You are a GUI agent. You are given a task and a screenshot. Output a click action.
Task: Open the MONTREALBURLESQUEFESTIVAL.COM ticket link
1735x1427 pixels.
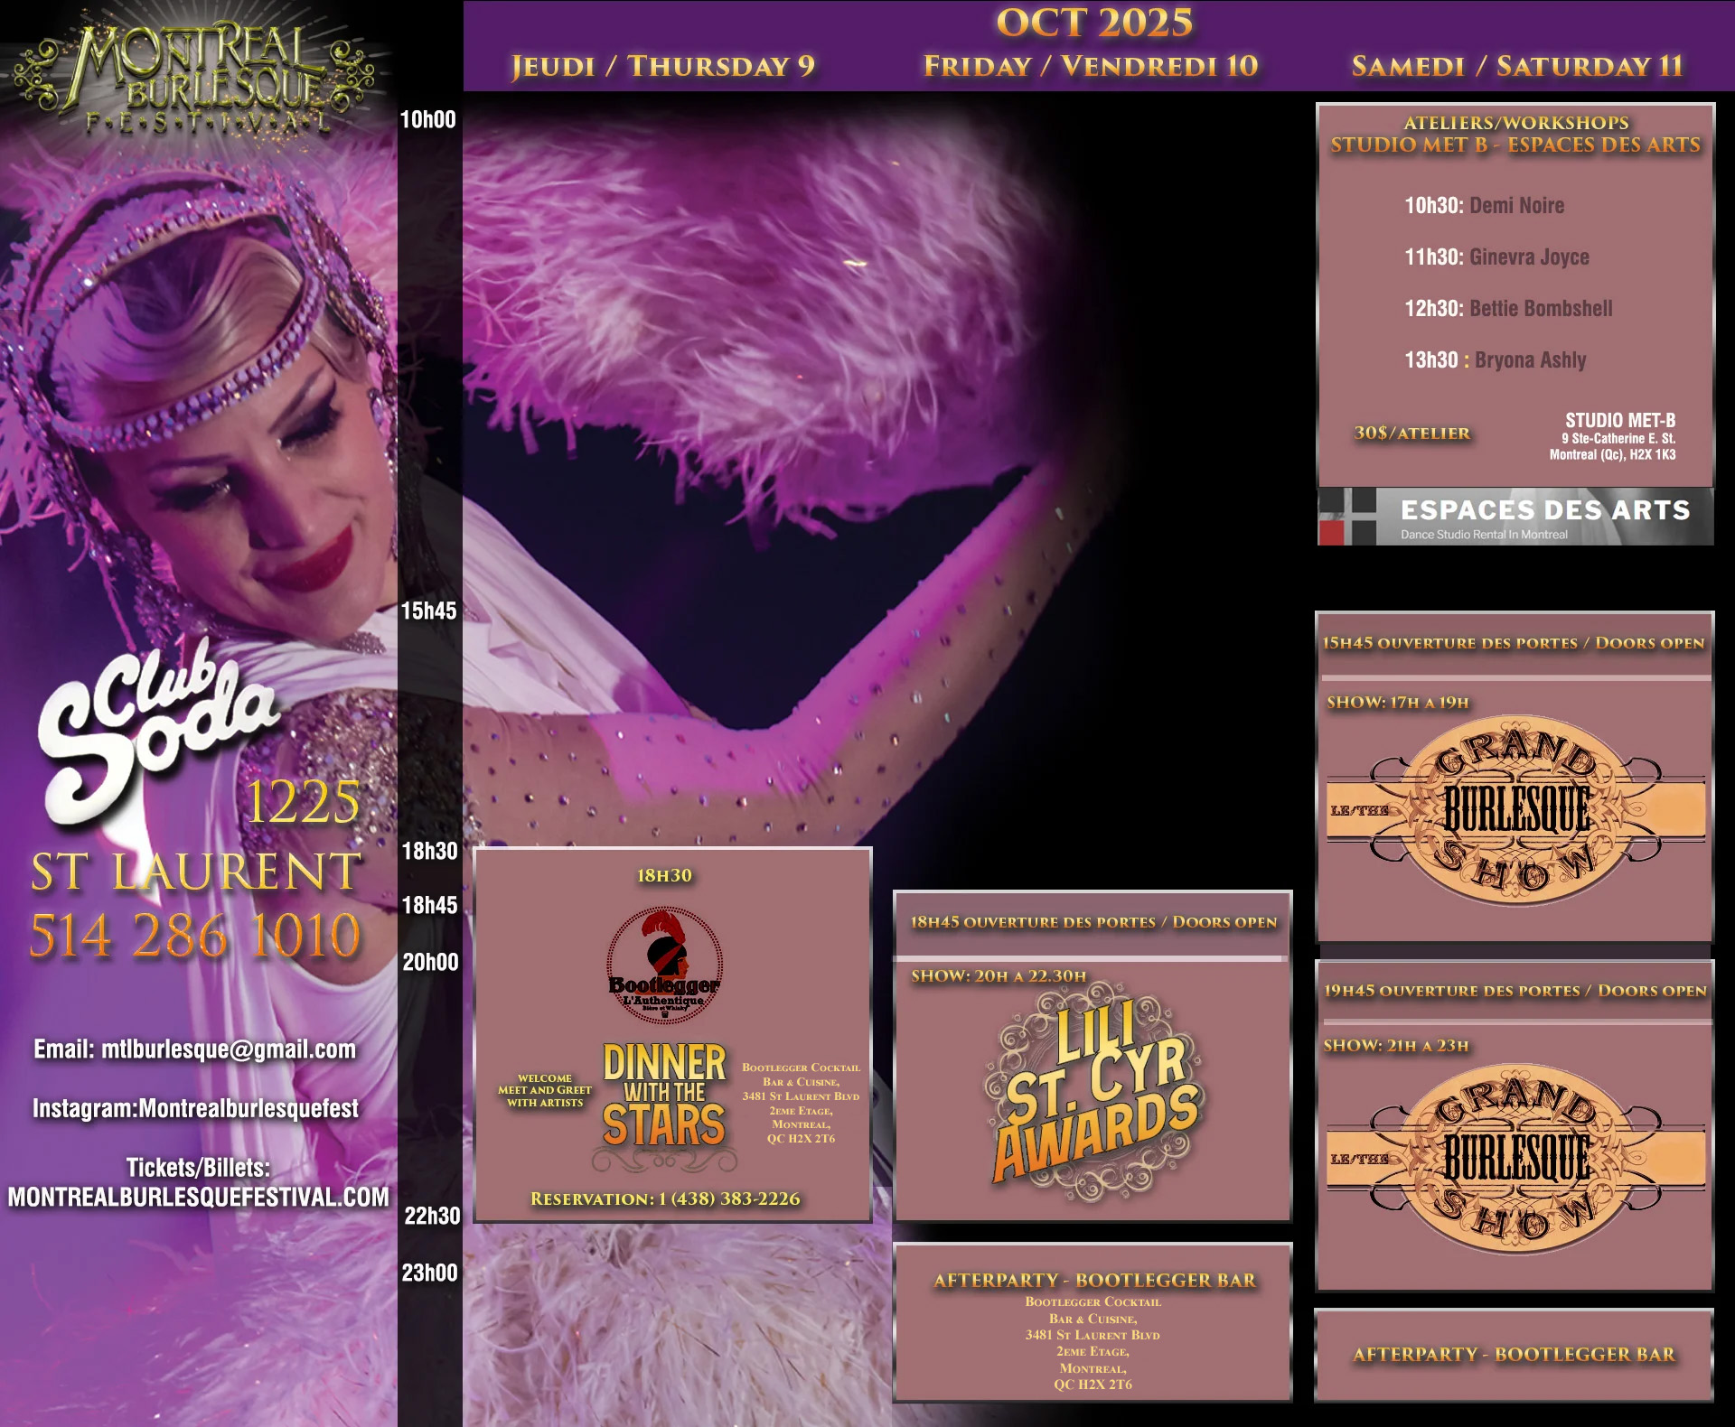coord(198,1198)
